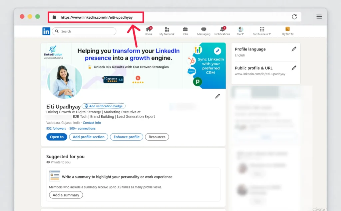Click the Eiti Upadhyay profile photo
This screenshot has width=341, height=211.
65,81
